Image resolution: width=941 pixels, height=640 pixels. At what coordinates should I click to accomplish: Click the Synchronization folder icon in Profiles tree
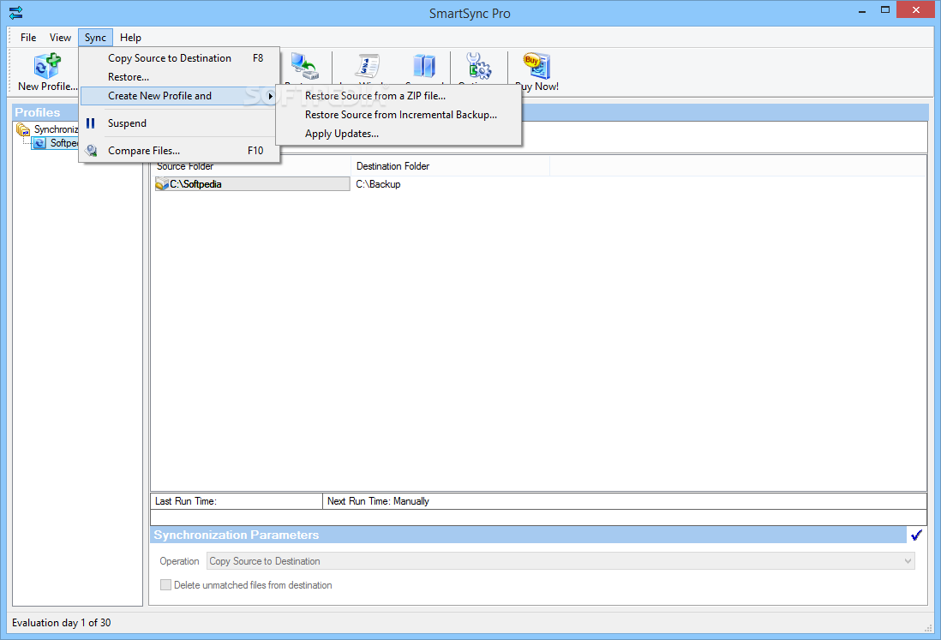coord(23,129)
